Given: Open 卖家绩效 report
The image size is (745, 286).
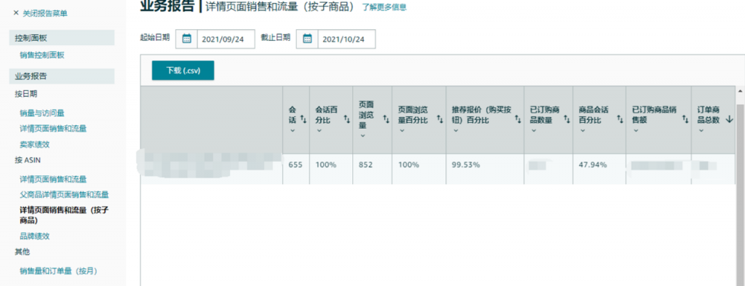Looking at the screenshot, I should click(35, 144).
